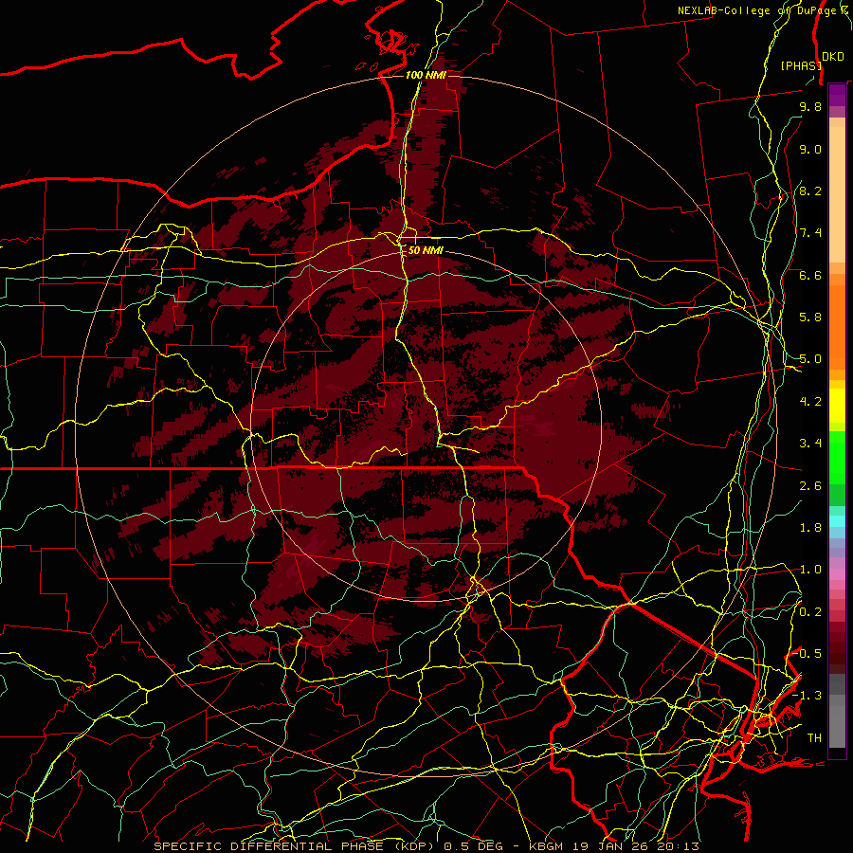The width and height of the screenshot is (853, 853).
Task: Click the 1.0 value on the color scale
Action: coord(810,570)
